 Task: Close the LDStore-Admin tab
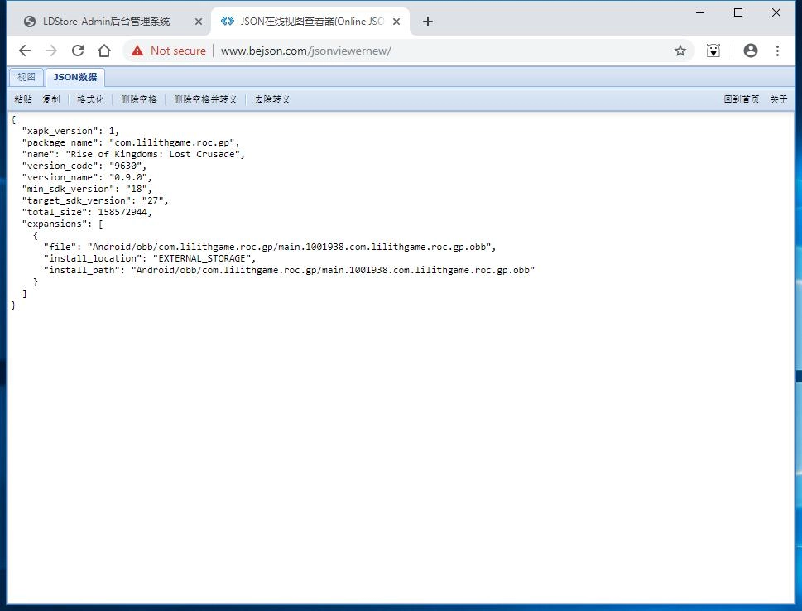click(x=199, y=22)
